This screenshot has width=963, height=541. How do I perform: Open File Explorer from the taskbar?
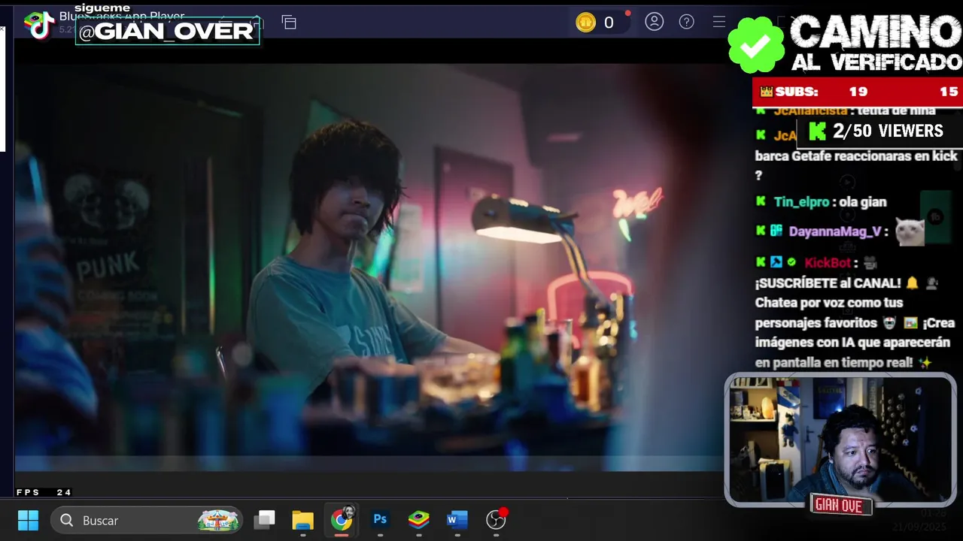tap(302, 520)
